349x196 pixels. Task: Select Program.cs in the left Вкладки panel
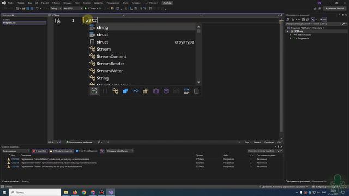pyautogui.click(x=24, y=23)
